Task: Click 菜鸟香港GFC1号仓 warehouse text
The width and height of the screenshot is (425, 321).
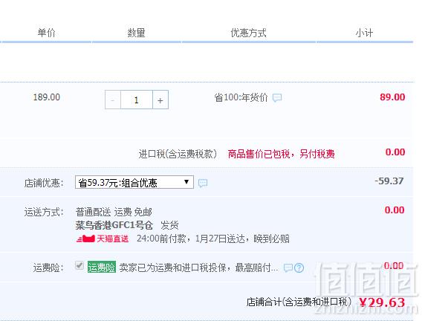Action: 114,225
